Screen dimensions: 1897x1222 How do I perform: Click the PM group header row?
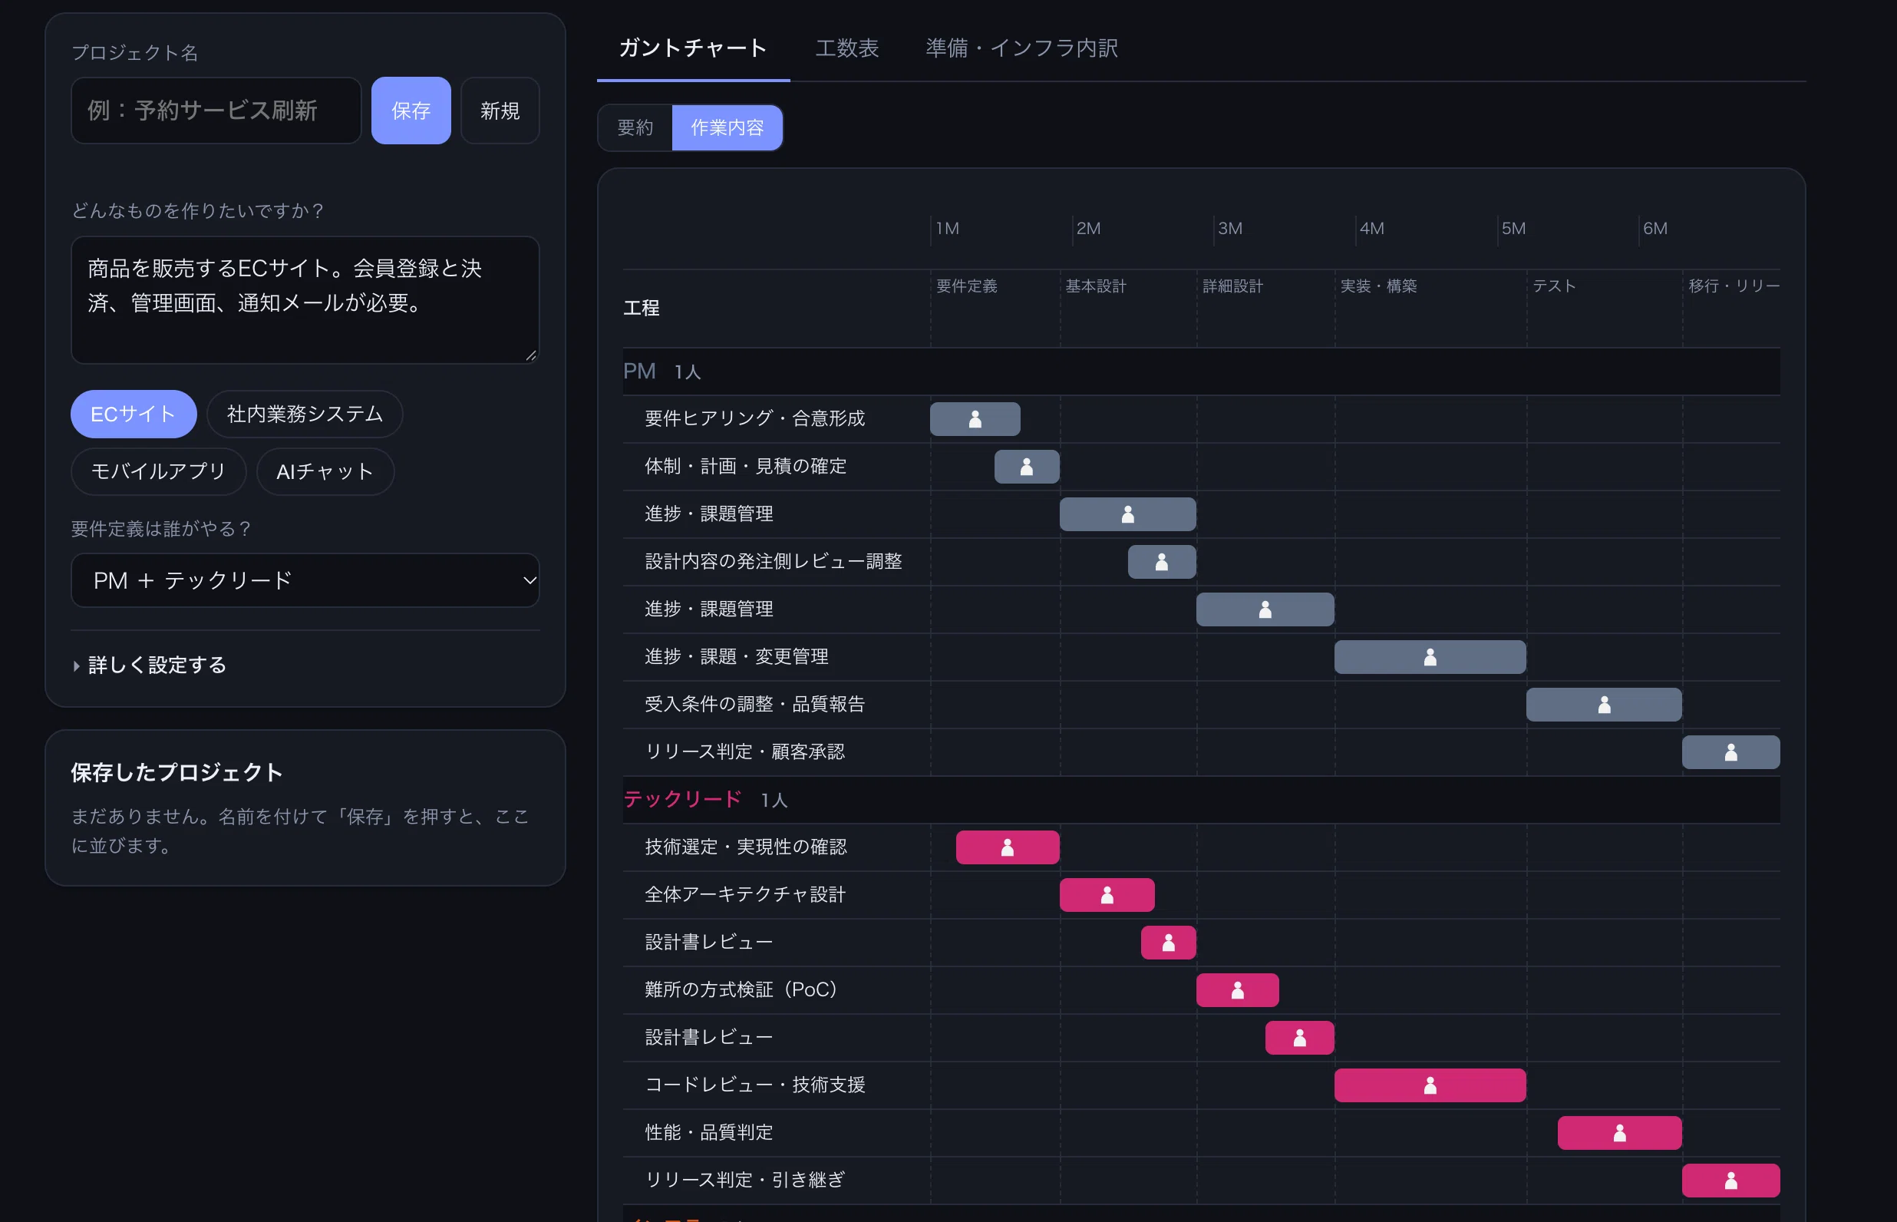pyautogui.click(x=1201, y=372)
